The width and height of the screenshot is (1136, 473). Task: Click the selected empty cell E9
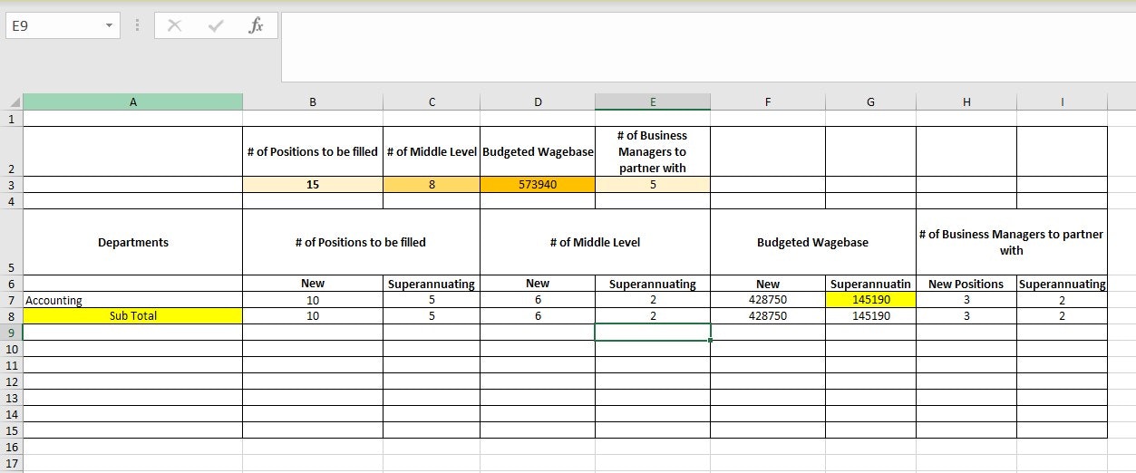coord(653,333)
